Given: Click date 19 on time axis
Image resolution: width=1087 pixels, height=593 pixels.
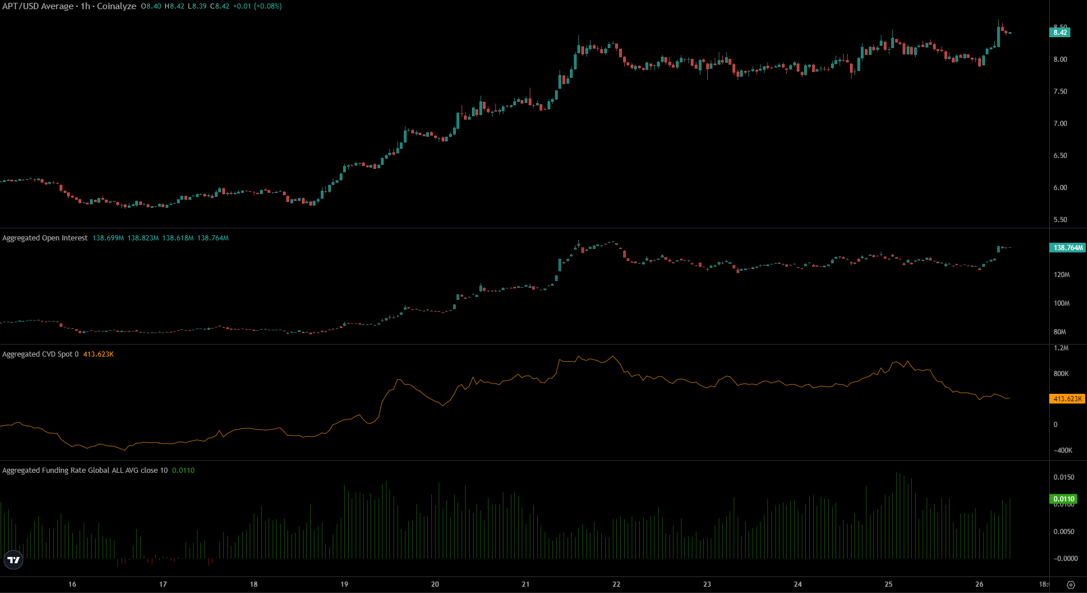Looking at the screenshot, I should [x=344, y=584].
